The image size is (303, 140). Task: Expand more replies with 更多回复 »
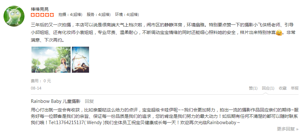pyautogui.click(x=287, y=129)
